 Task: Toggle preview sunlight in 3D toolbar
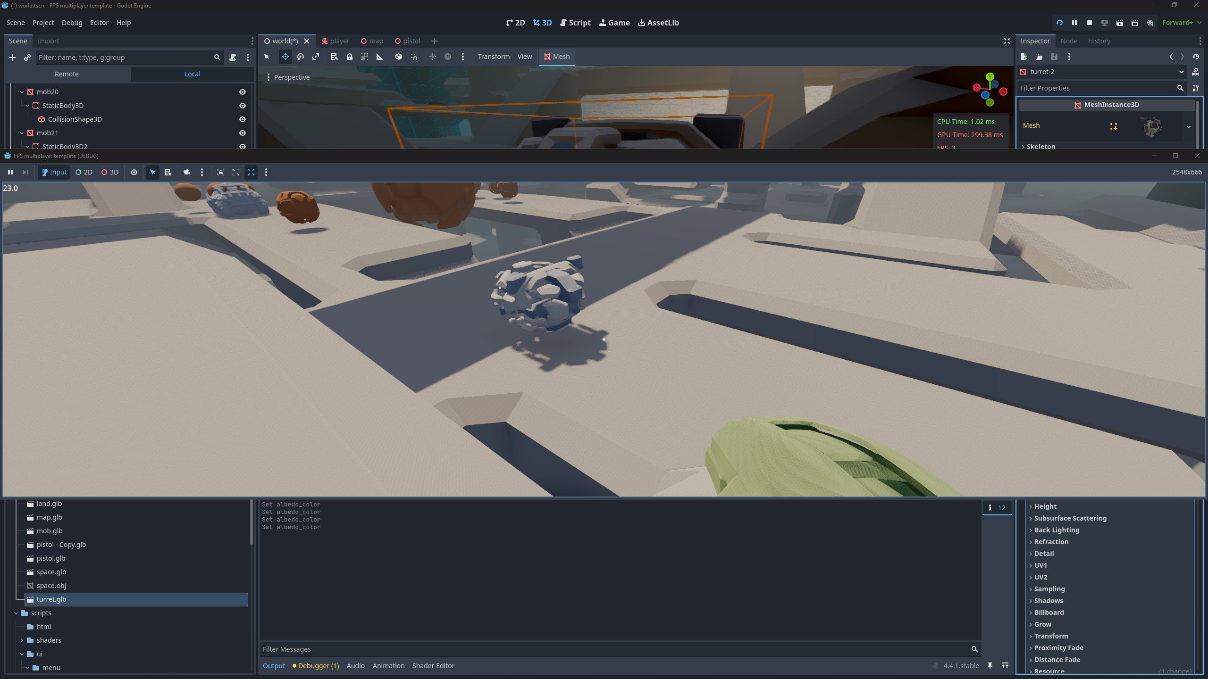pos(432,57)
